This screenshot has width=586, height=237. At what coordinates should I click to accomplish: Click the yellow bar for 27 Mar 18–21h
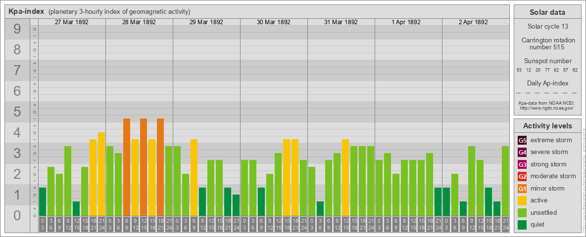(93, 178)
